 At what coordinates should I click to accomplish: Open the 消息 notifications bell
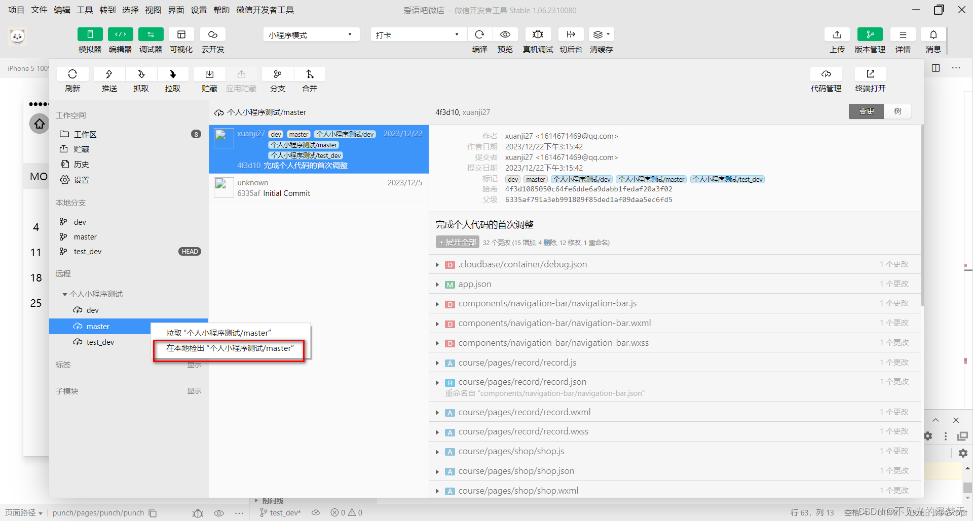[933, 34]
